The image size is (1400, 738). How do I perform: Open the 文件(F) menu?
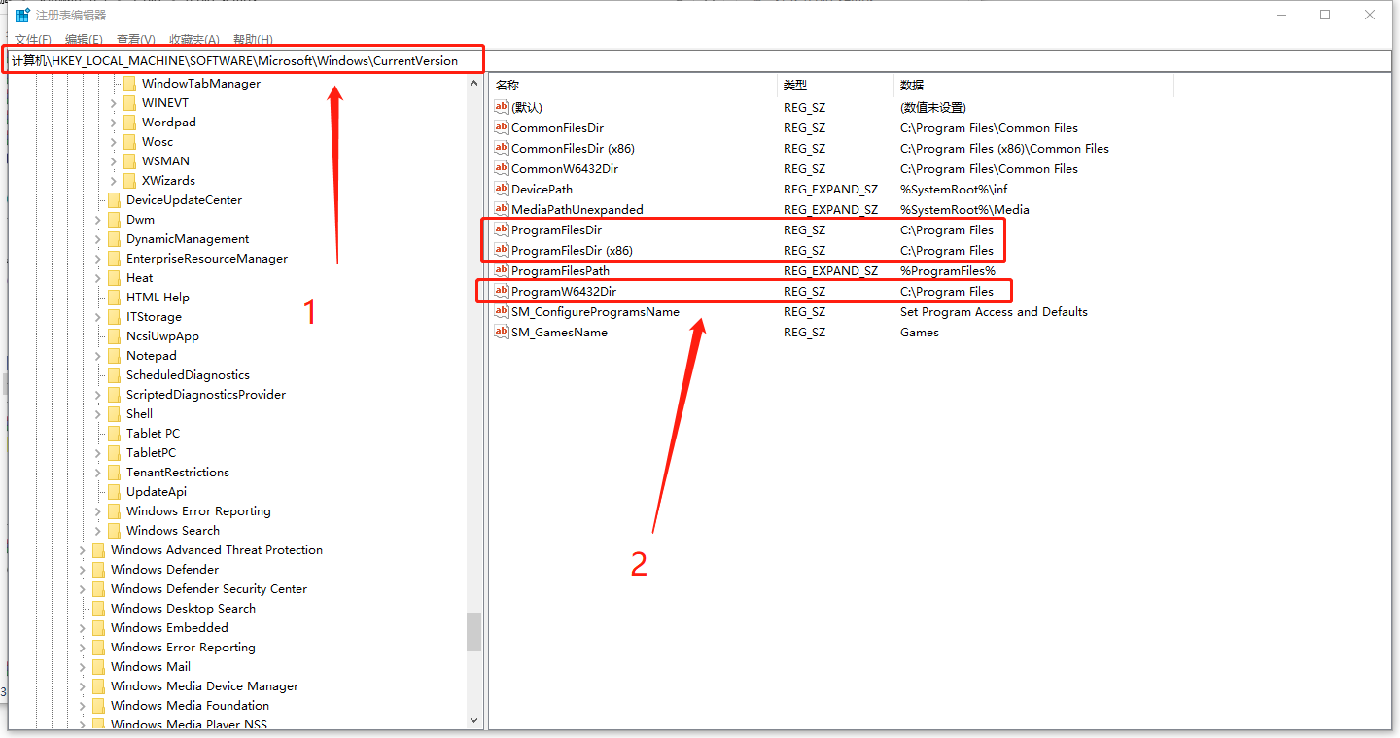[x=33, y=40]
